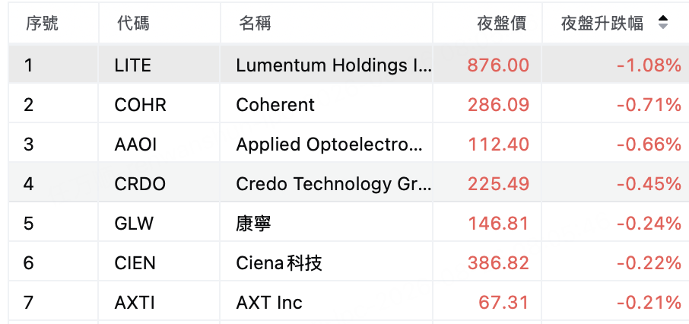This screenshot has width=689, height=324.
Task: Click the 序號 column header
Action: click(42, 24)
